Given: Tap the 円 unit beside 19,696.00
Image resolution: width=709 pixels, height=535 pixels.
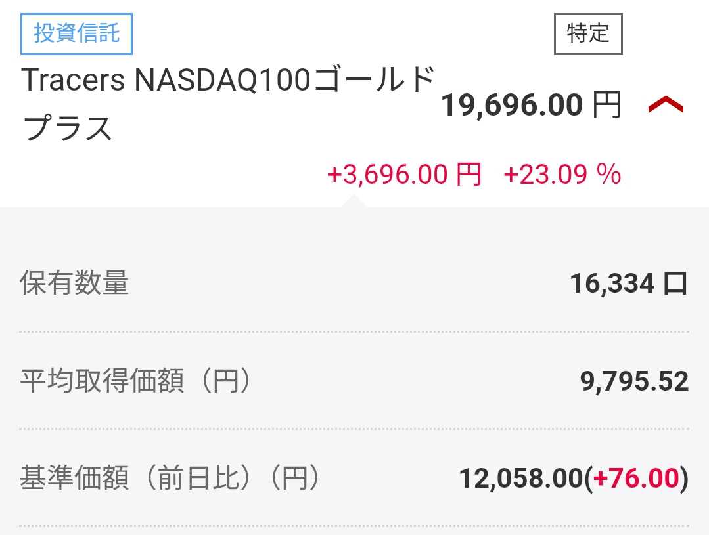Looking at the screenshot, I should [x=606, y=105].
